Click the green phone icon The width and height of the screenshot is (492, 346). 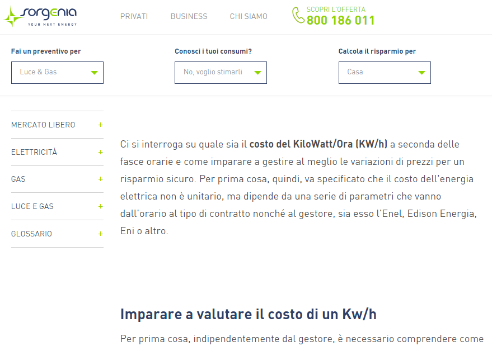[x=298, y=15]
